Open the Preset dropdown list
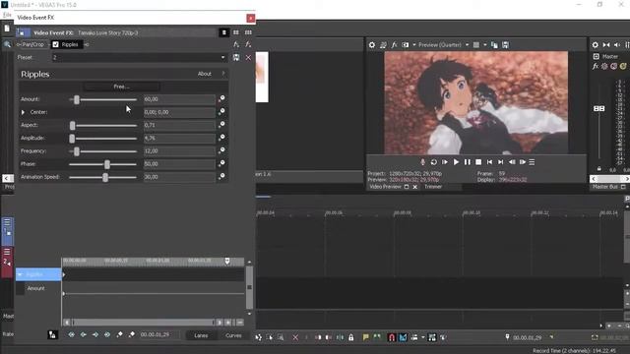 [223, 58]
